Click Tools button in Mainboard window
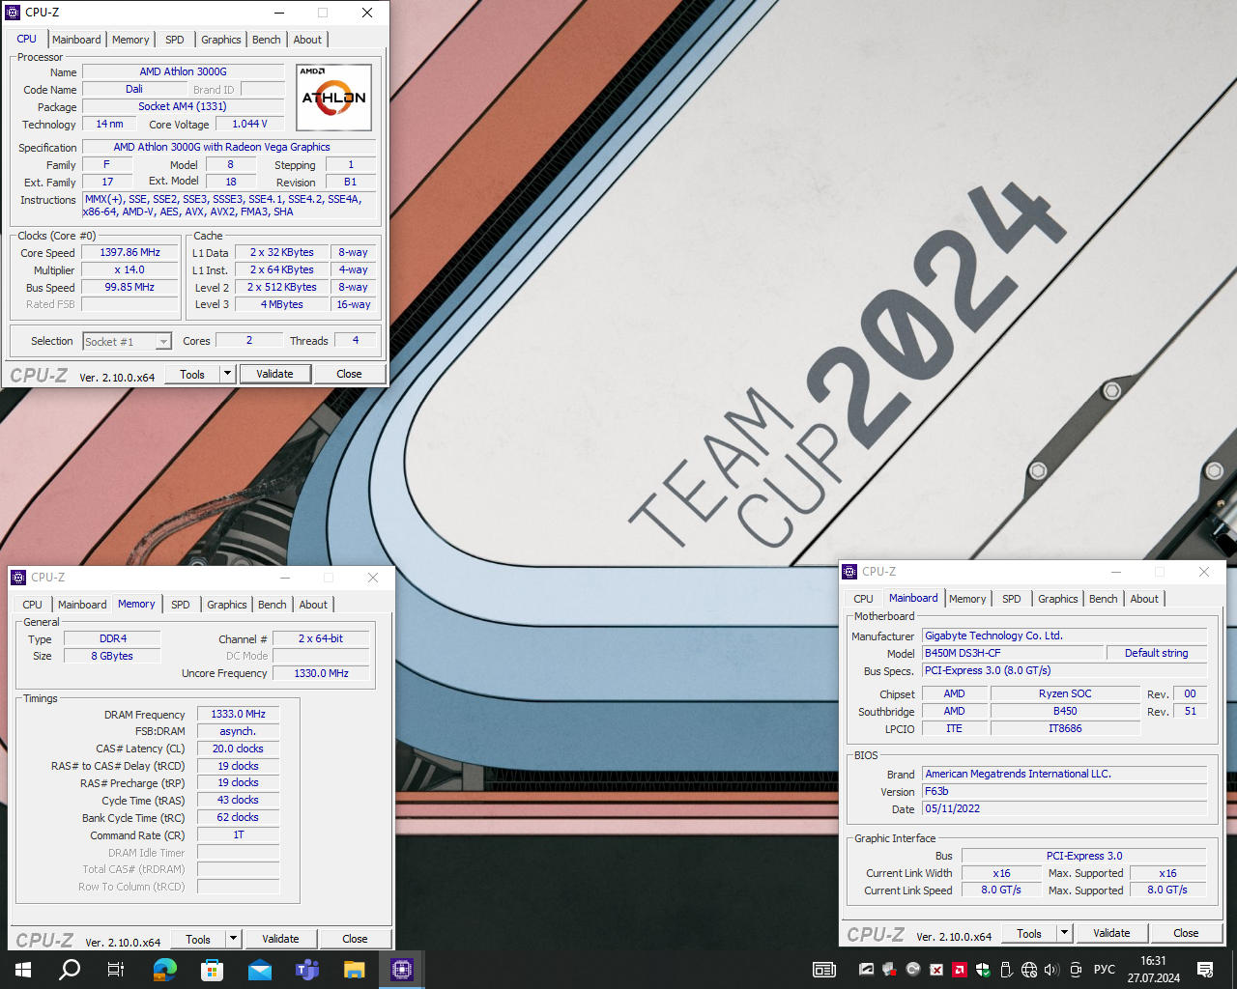Viewport: 1237px width, 989px height. tap(1029, 933)
